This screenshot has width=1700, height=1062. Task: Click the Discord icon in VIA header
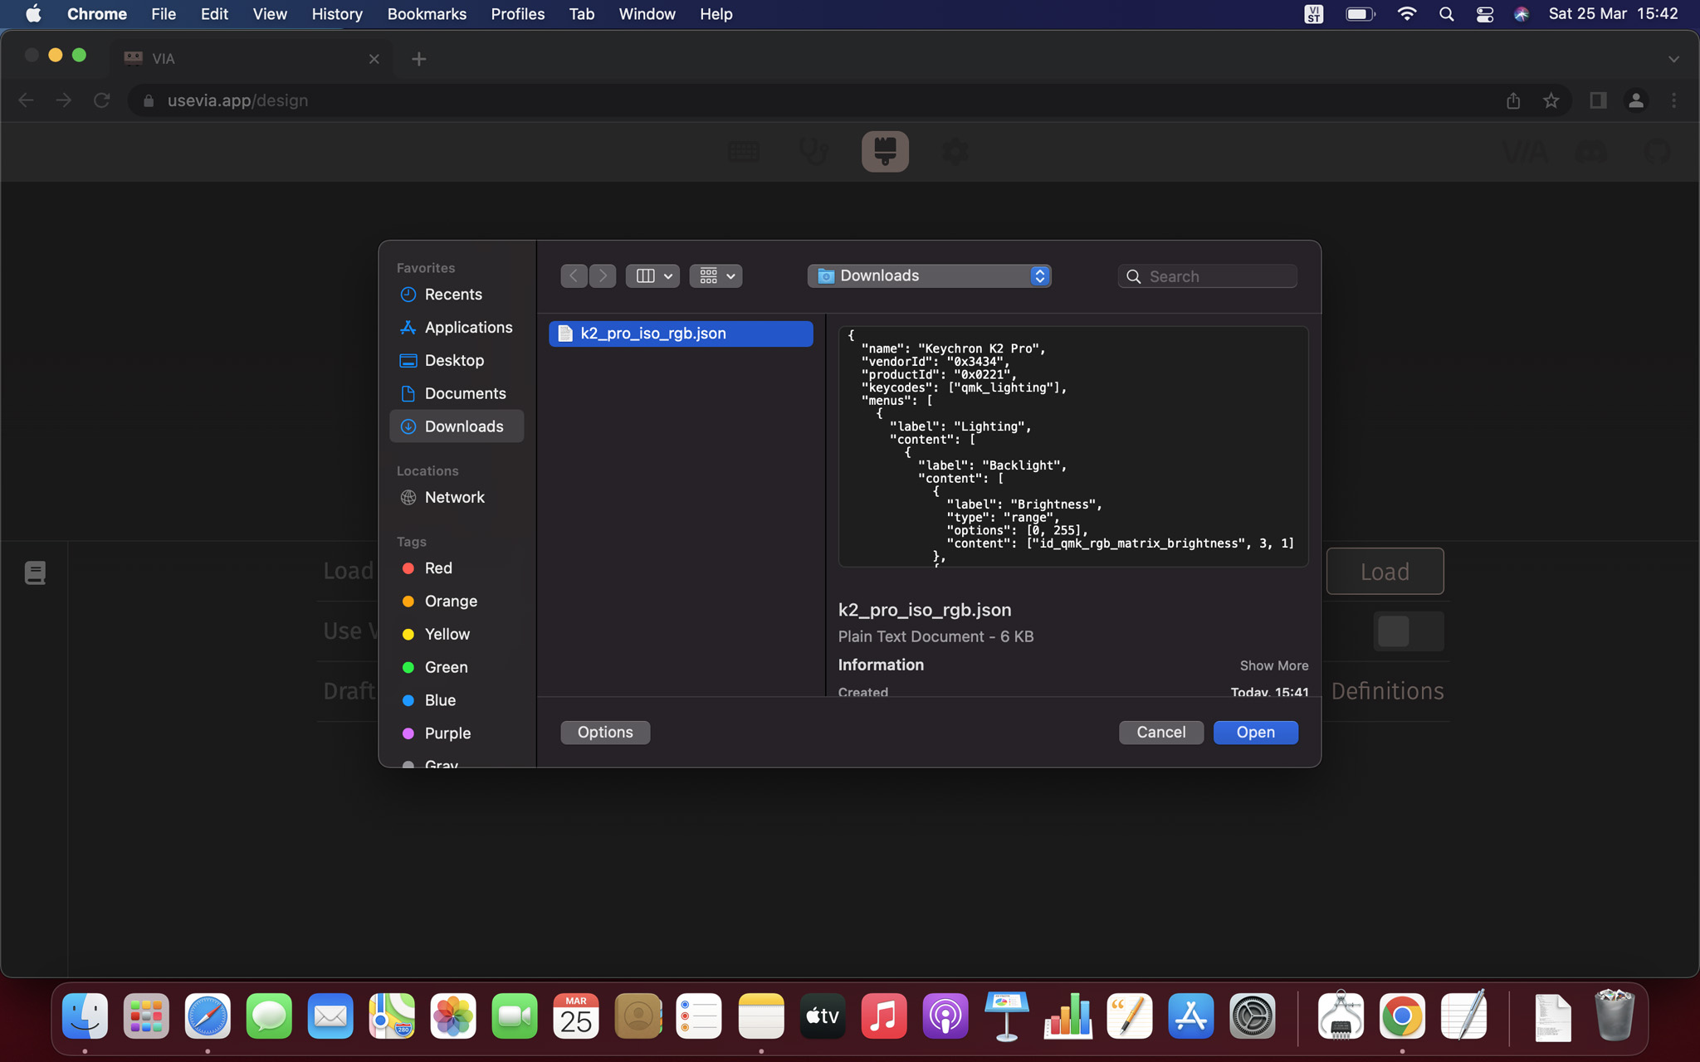(1591, 152)
